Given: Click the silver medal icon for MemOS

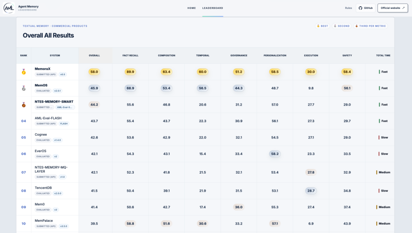Looking at the screenshot, I should click(x=24, y=88).
